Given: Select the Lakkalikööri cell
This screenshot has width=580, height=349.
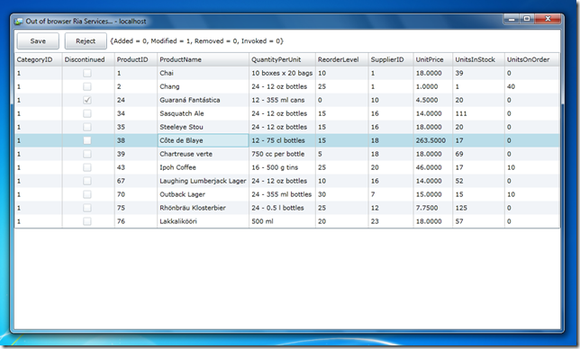Looking at the screenshot, I should (203, 221).
